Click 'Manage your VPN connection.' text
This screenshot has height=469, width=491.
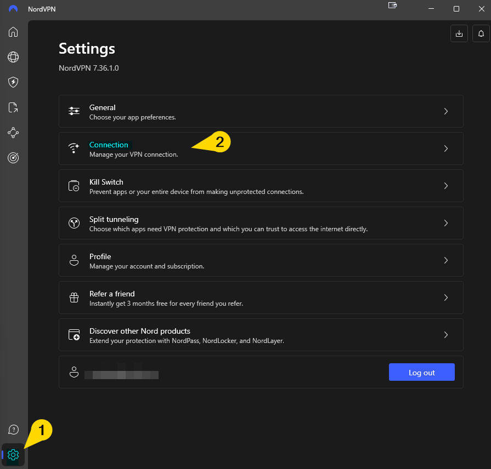[x=134, y=155]
